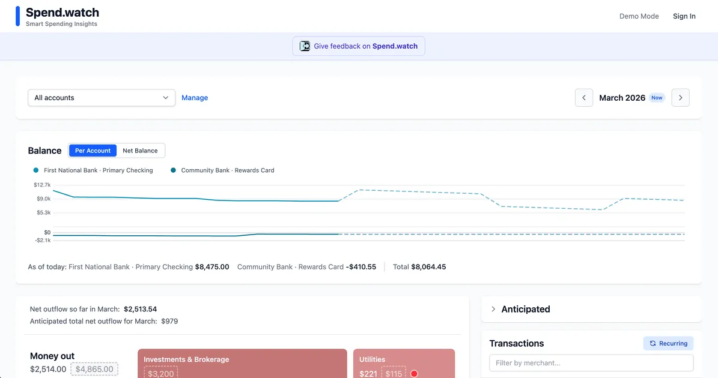
Task: Open the All accounts dropdown
Action: click(102, 98)
